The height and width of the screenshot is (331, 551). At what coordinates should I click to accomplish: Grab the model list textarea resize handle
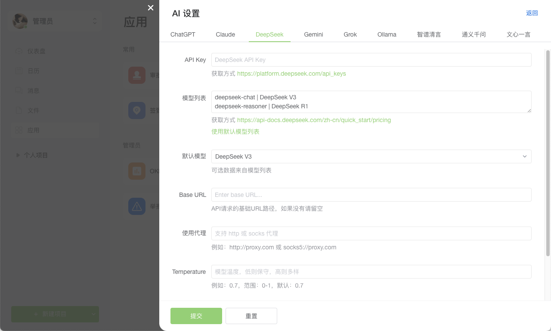click(x=529, y=110)
